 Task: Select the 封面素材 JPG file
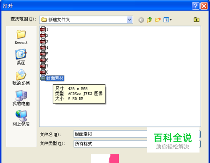[52, 78]
